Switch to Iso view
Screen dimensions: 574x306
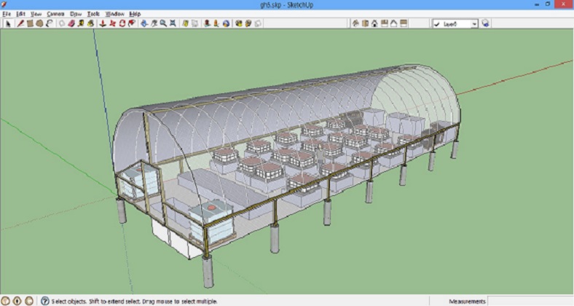[x=355, y=24]
